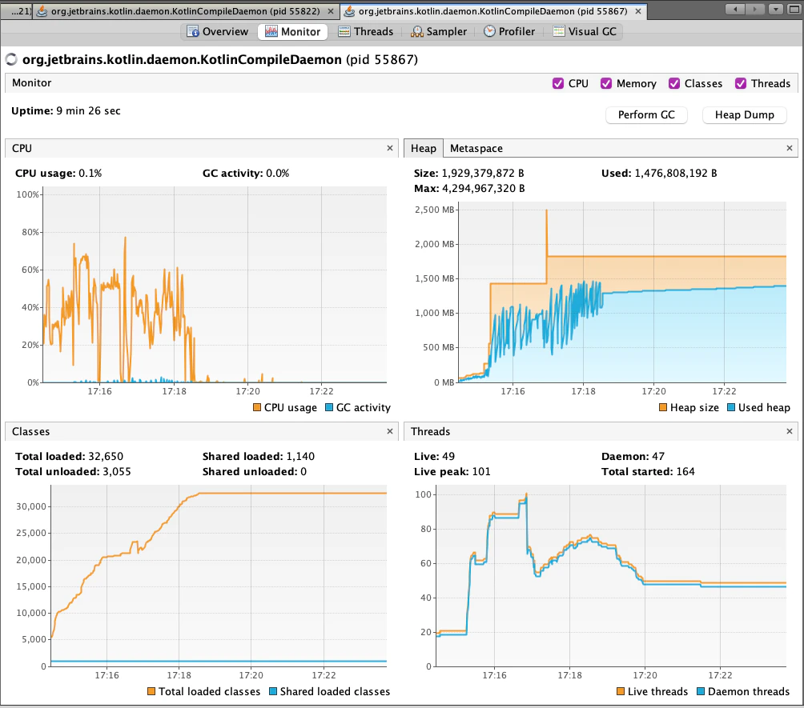
Task: Click the GC activity 0.0% text
Action: (246, 173)
